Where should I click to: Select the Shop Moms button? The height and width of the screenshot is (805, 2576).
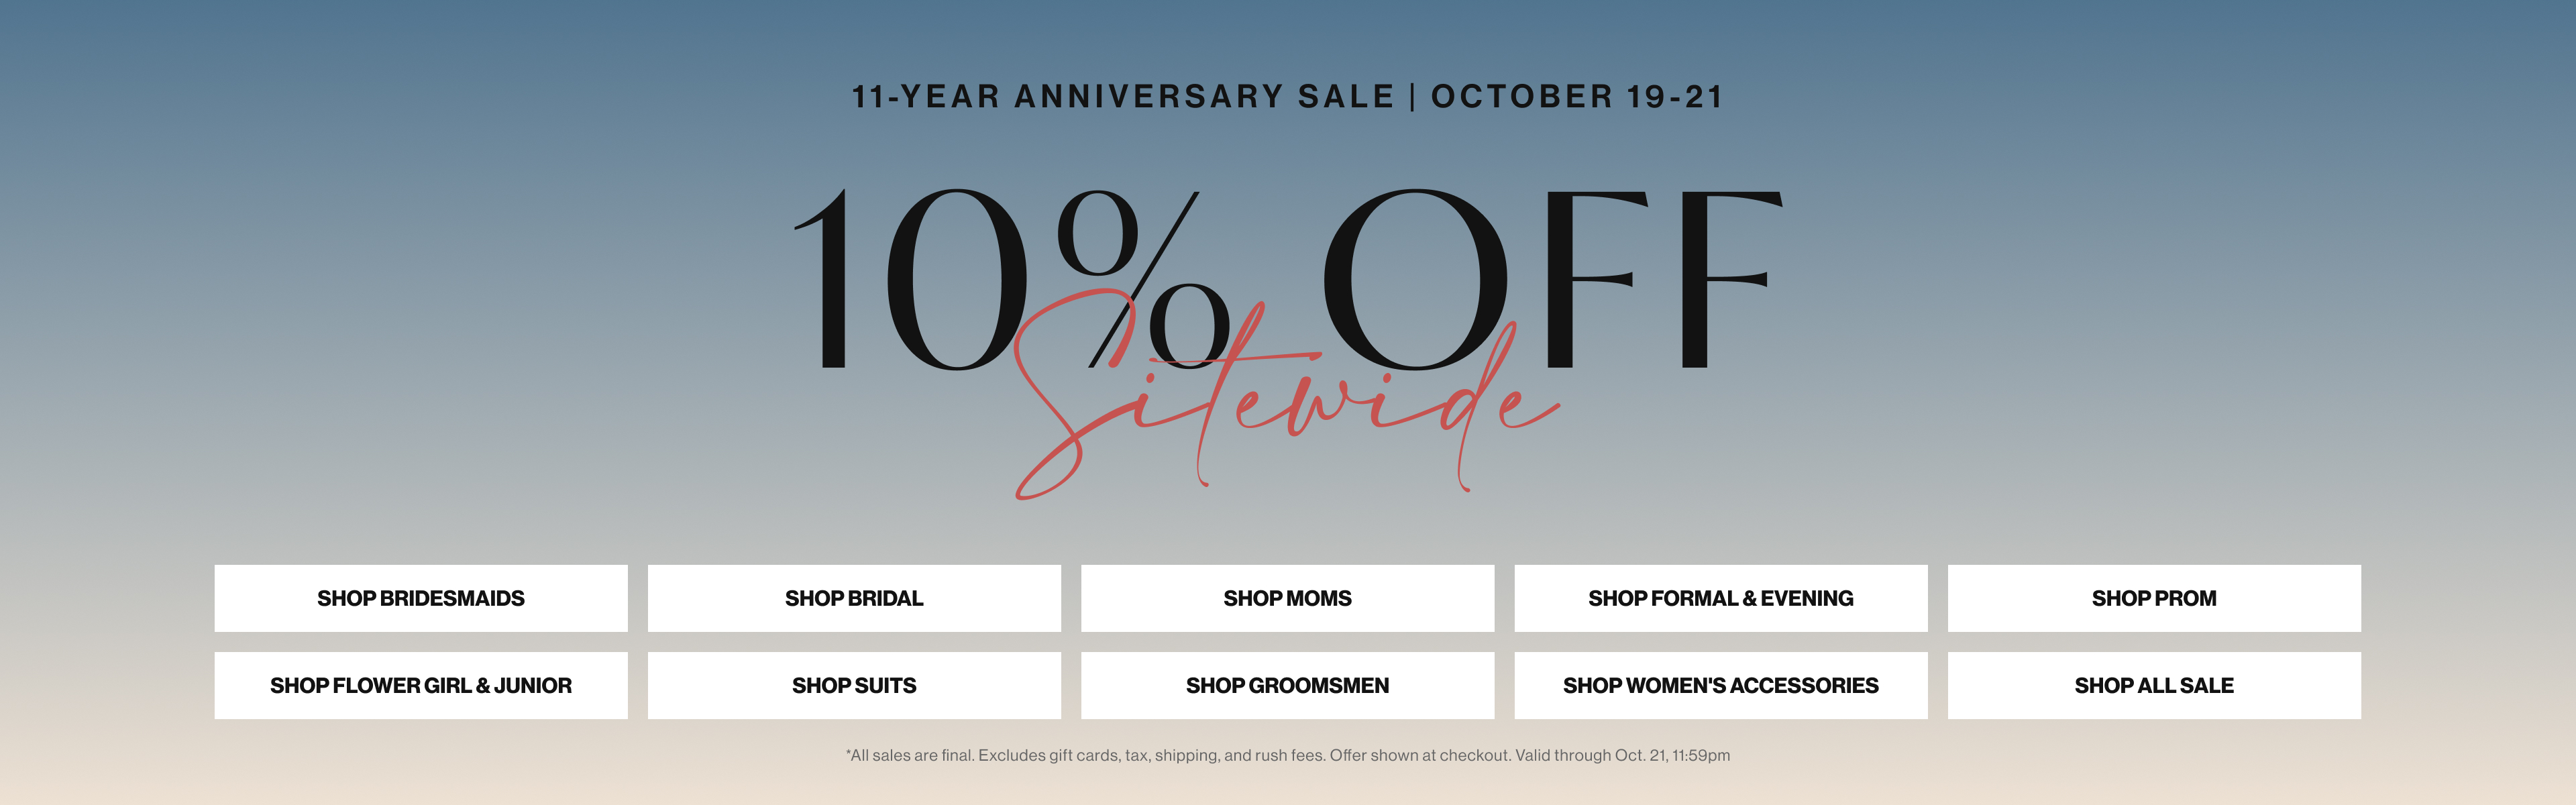click(1287, 598)
